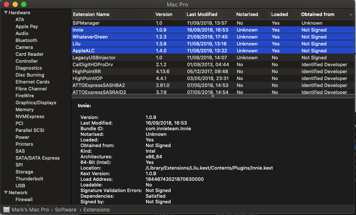Select the AppleALC extension row

[213, 51]
